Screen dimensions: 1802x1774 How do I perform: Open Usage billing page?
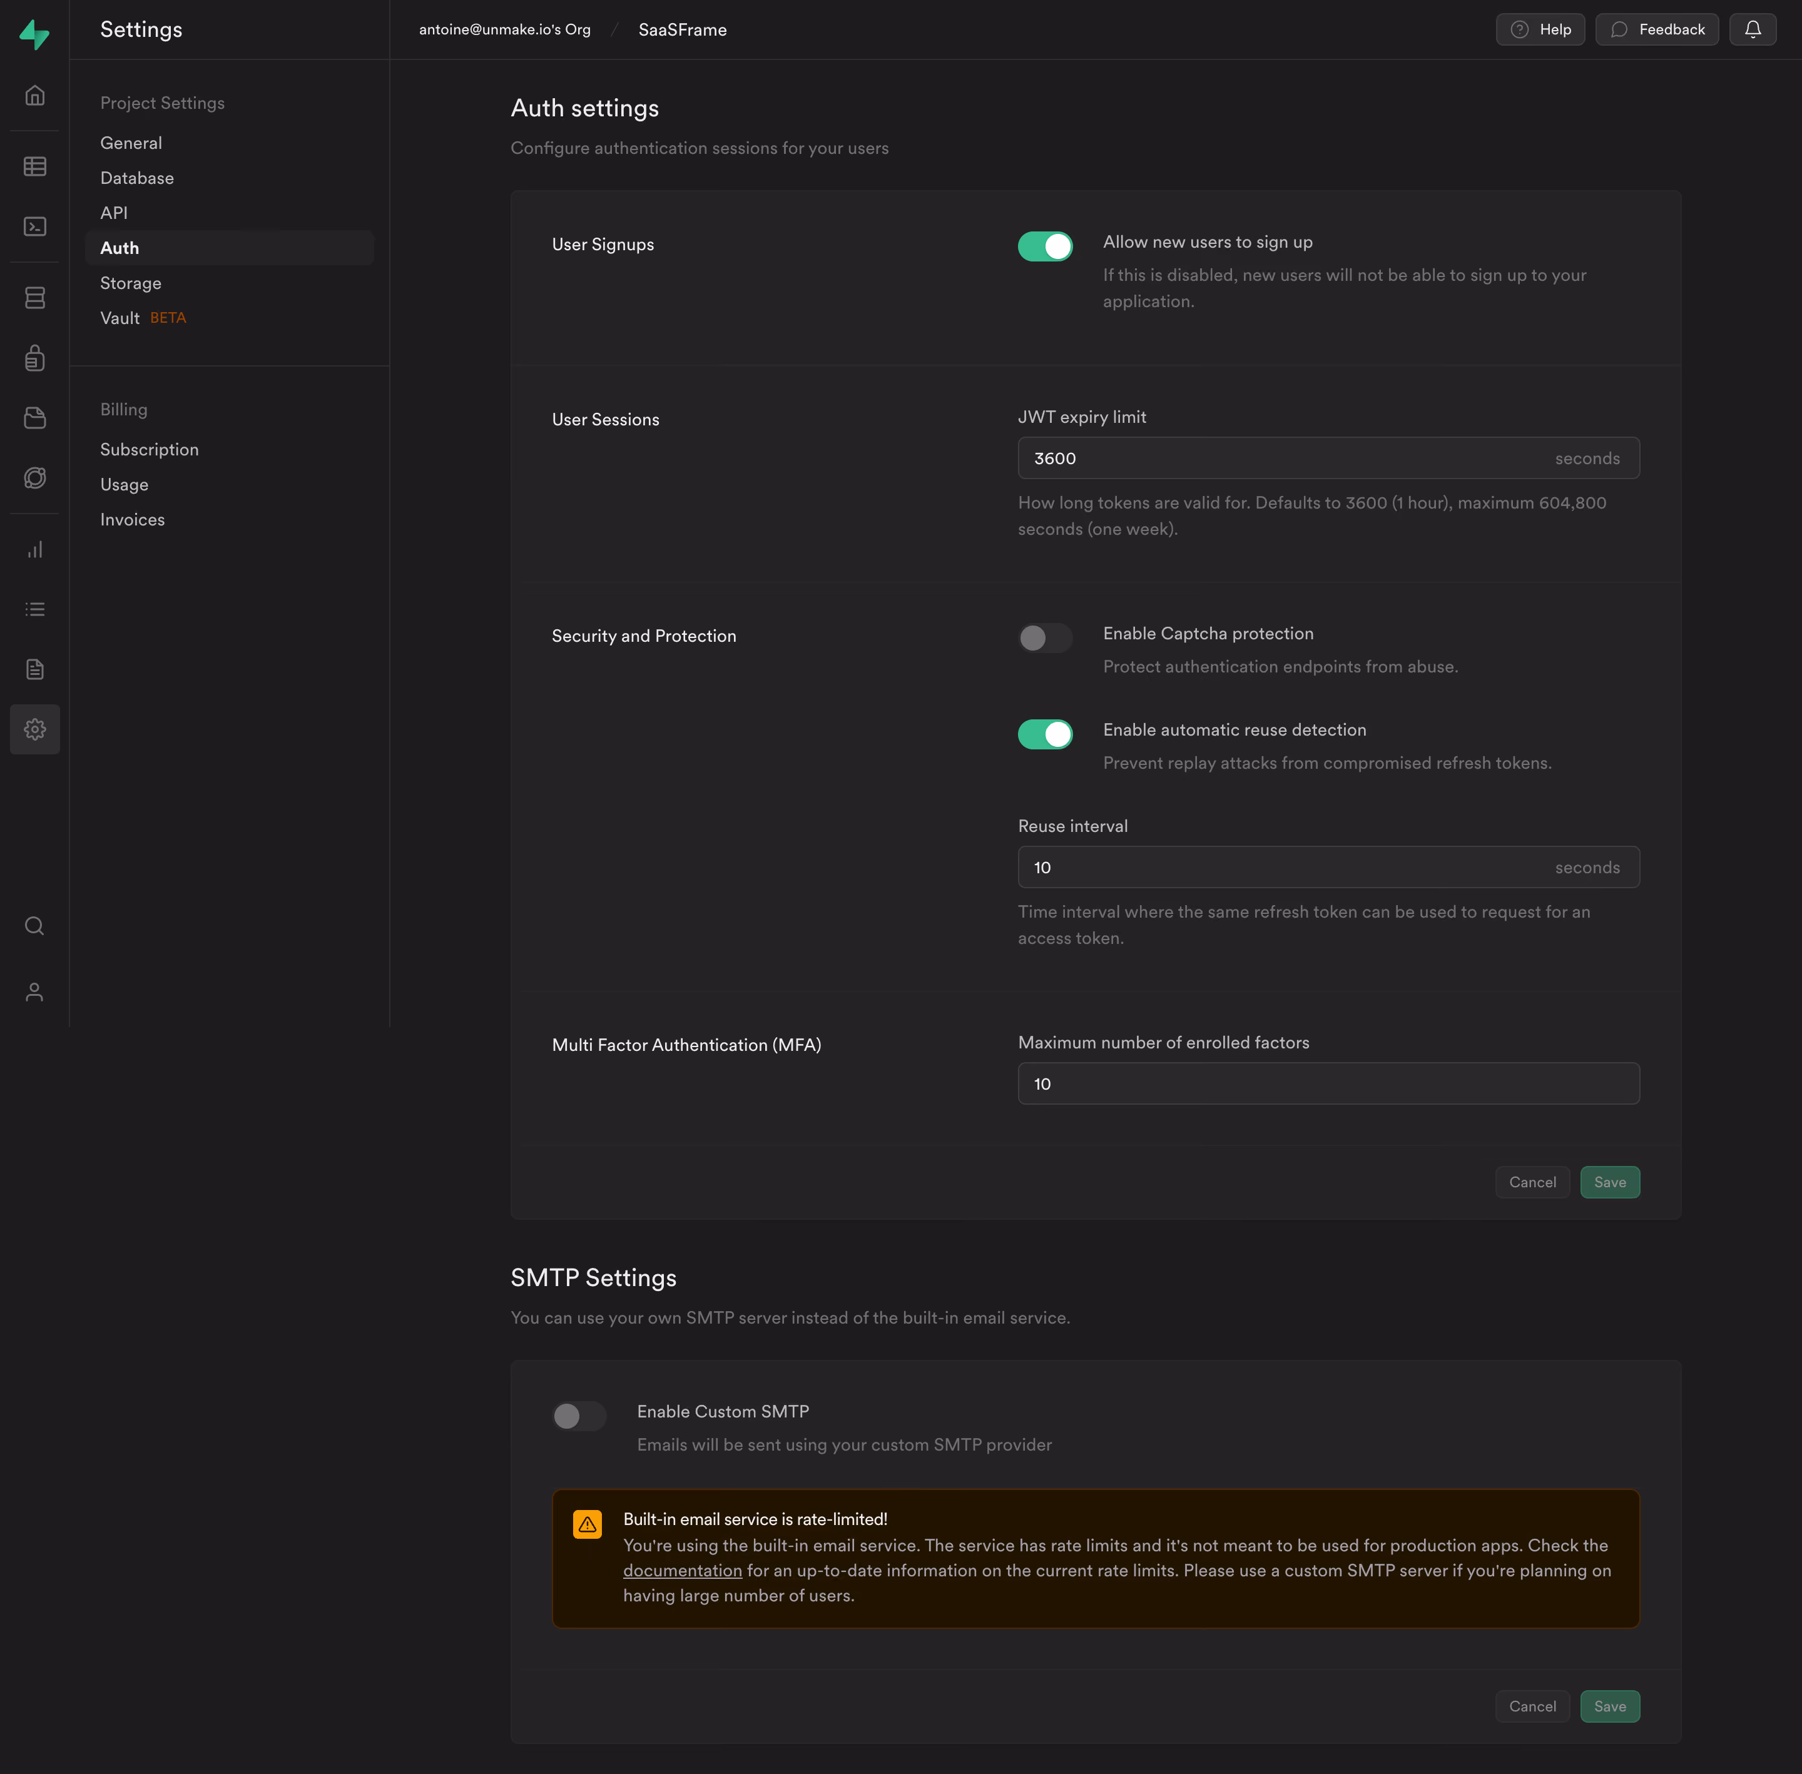click(124, 485)
